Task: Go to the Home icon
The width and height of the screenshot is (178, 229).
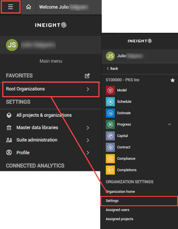Action: (x=28, y=7)
